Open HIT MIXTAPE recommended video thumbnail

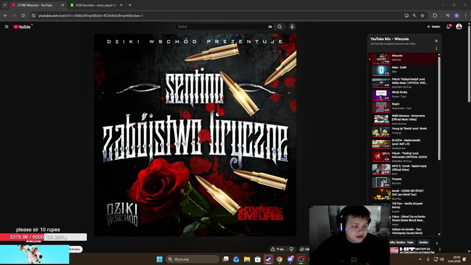tap(394, 250)
